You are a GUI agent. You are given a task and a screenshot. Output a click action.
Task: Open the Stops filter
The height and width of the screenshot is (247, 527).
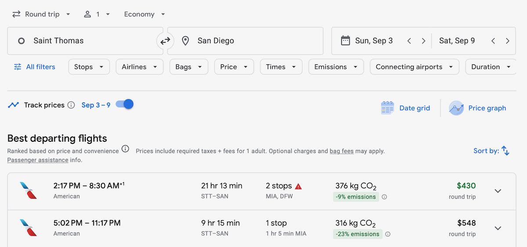click(x=89, y=67)
